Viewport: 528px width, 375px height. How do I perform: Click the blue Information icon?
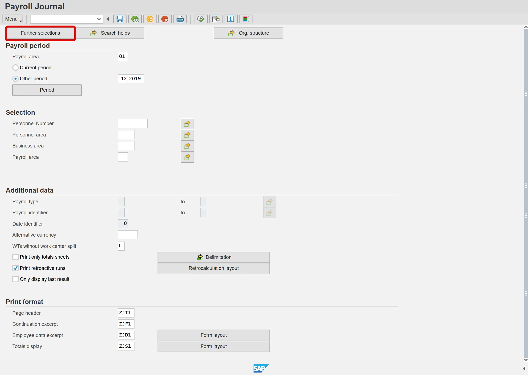click(231, 19)
